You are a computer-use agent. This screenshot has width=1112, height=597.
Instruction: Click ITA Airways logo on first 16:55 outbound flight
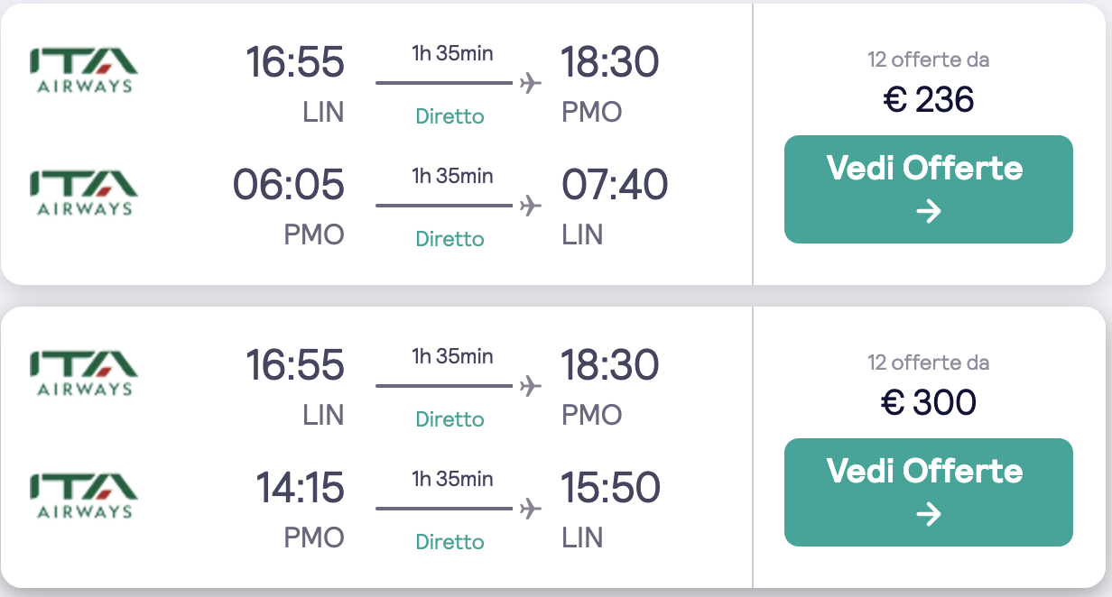pos(84,71)
